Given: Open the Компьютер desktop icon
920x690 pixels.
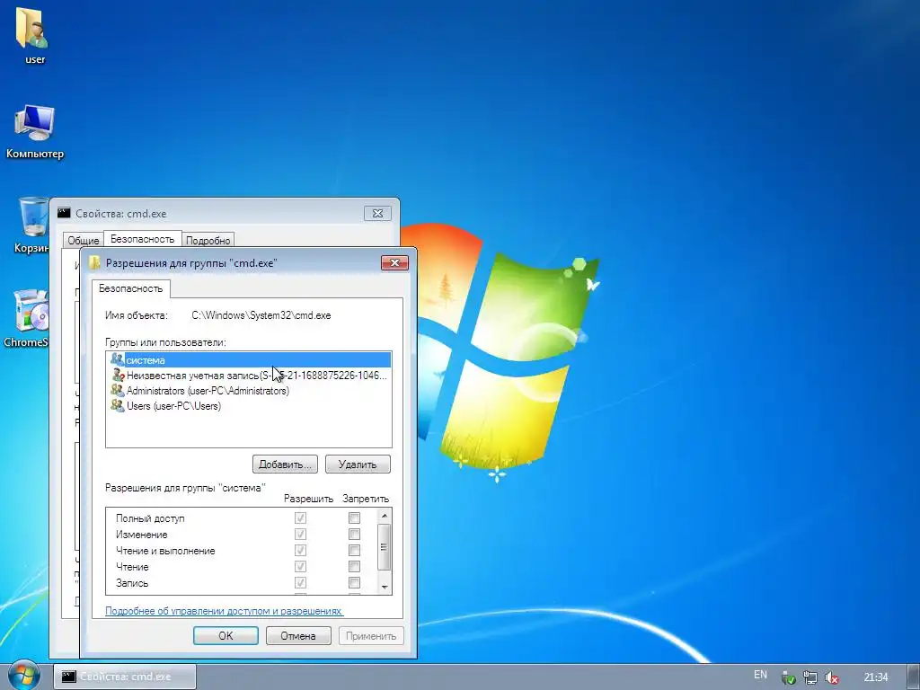Looking at the screenshot, I should tap(35, 131).
